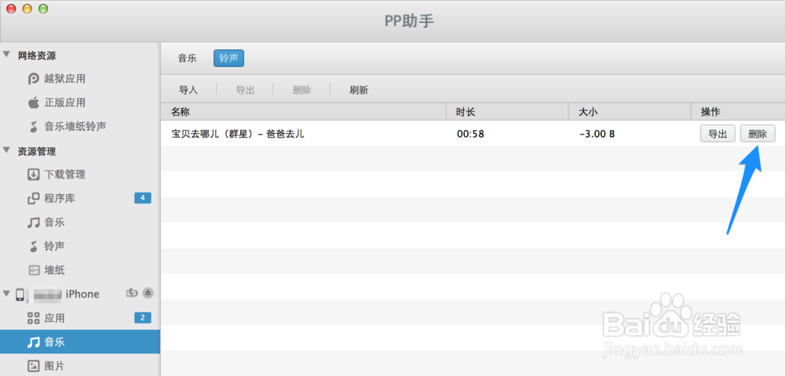Open 下载管理 download manager
Image resolution: width=785 pixels, height=376 pixels.
click(64, 175)
